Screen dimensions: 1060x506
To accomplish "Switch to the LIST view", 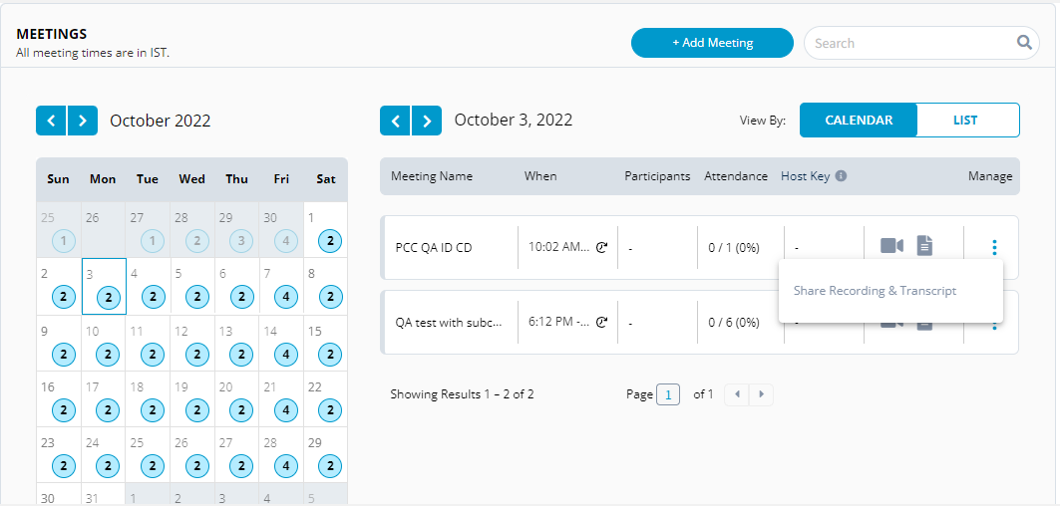I will [965, 120].
